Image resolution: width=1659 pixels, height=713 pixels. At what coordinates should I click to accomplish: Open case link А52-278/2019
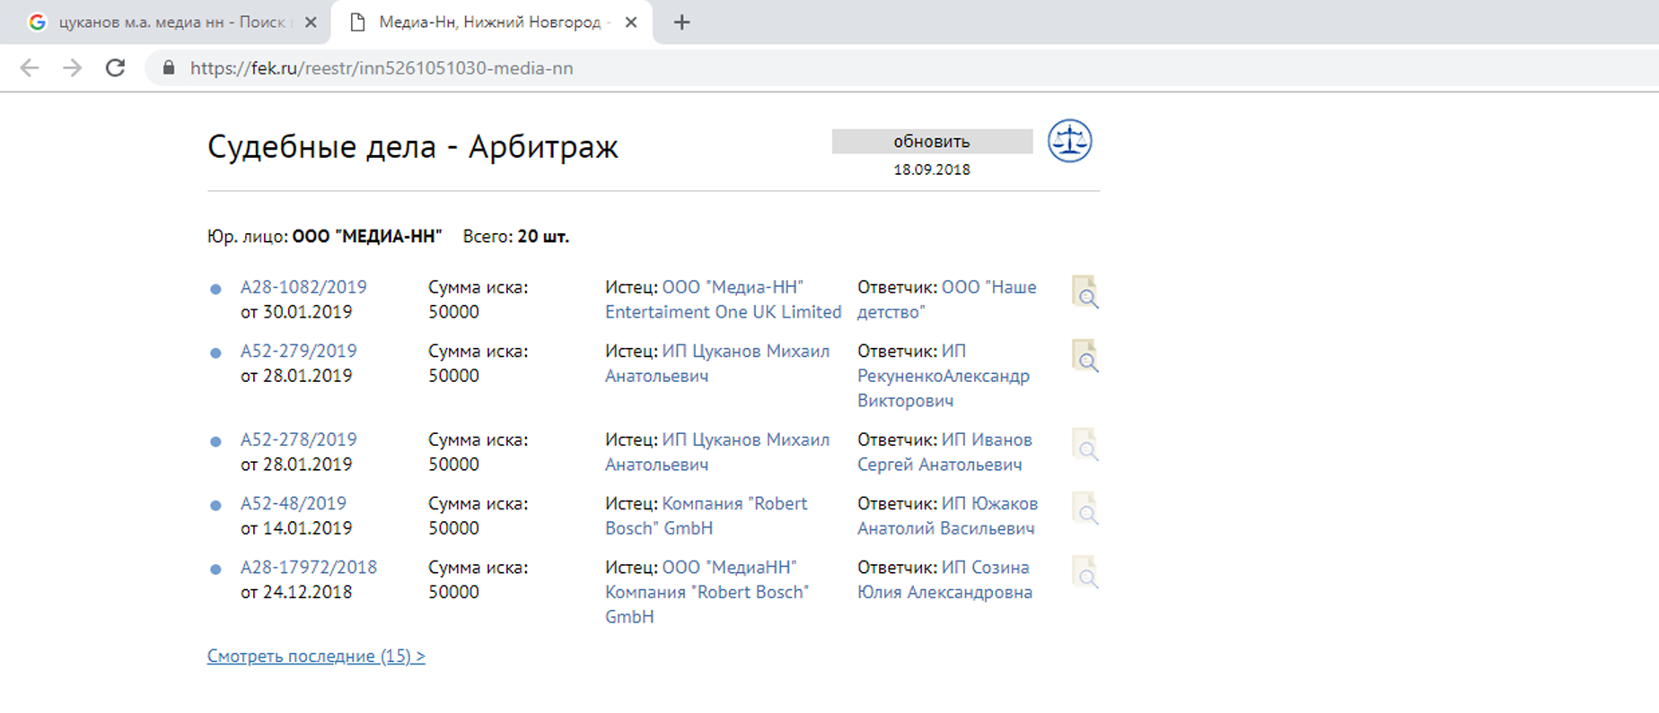pyautogui.click(x=298, y=439)
